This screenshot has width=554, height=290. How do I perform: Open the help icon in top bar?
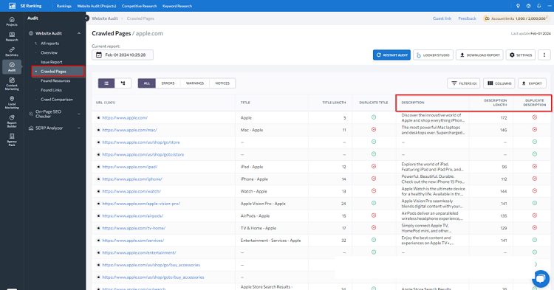click(x=528, y=6)
